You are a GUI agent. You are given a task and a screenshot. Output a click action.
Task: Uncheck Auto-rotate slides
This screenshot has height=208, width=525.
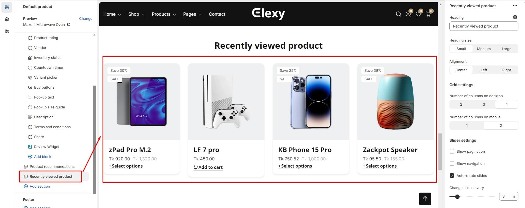click(x=452, y=176)
